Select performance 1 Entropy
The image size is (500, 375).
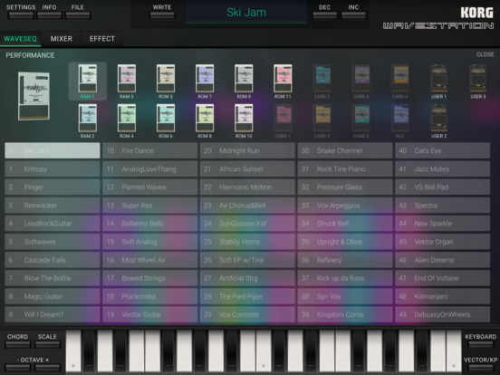click(53, 169)
